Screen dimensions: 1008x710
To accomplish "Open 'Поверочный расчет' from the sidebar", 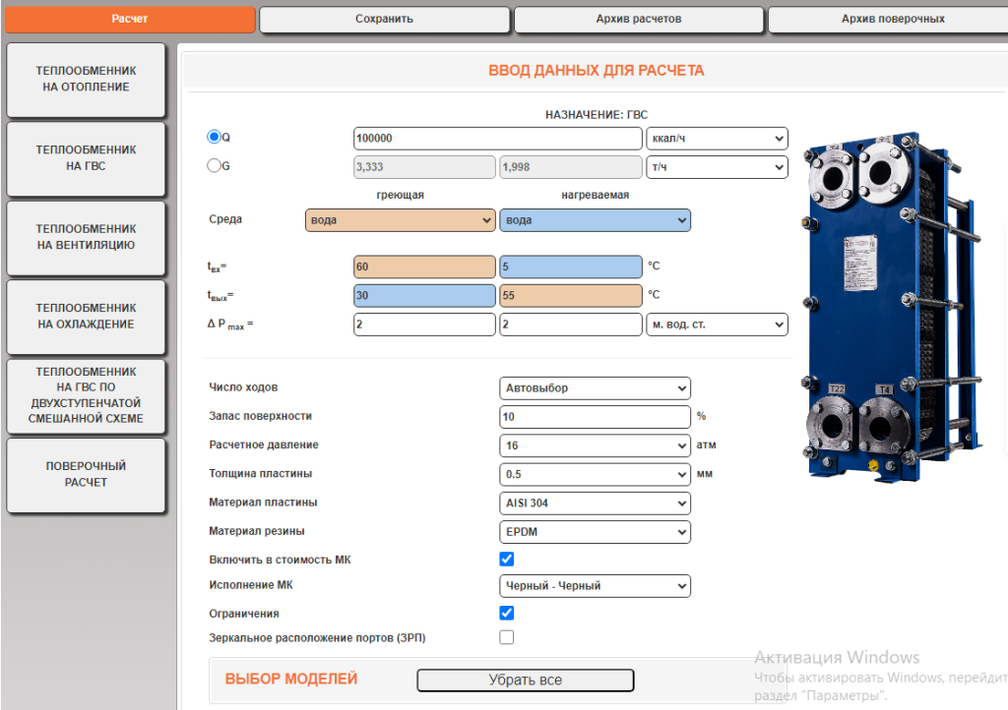I will click(x=86, y=475).
